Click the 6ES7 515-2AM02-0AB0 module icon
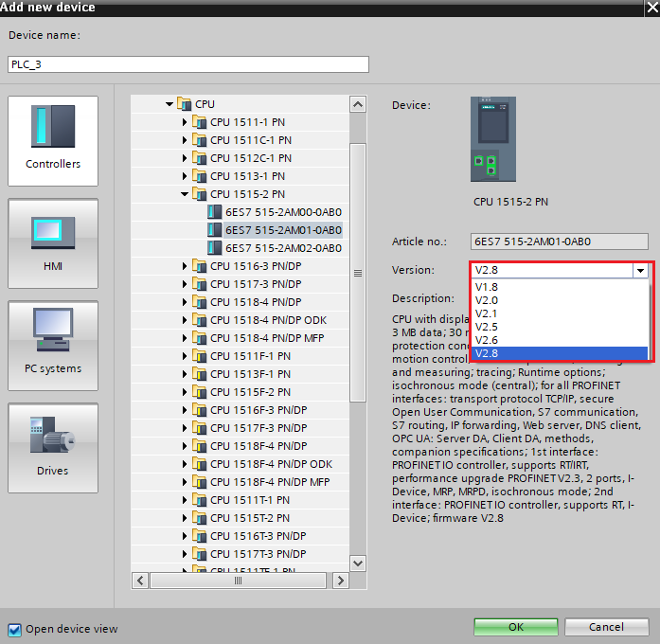The image size is (660, 644). 214,248
